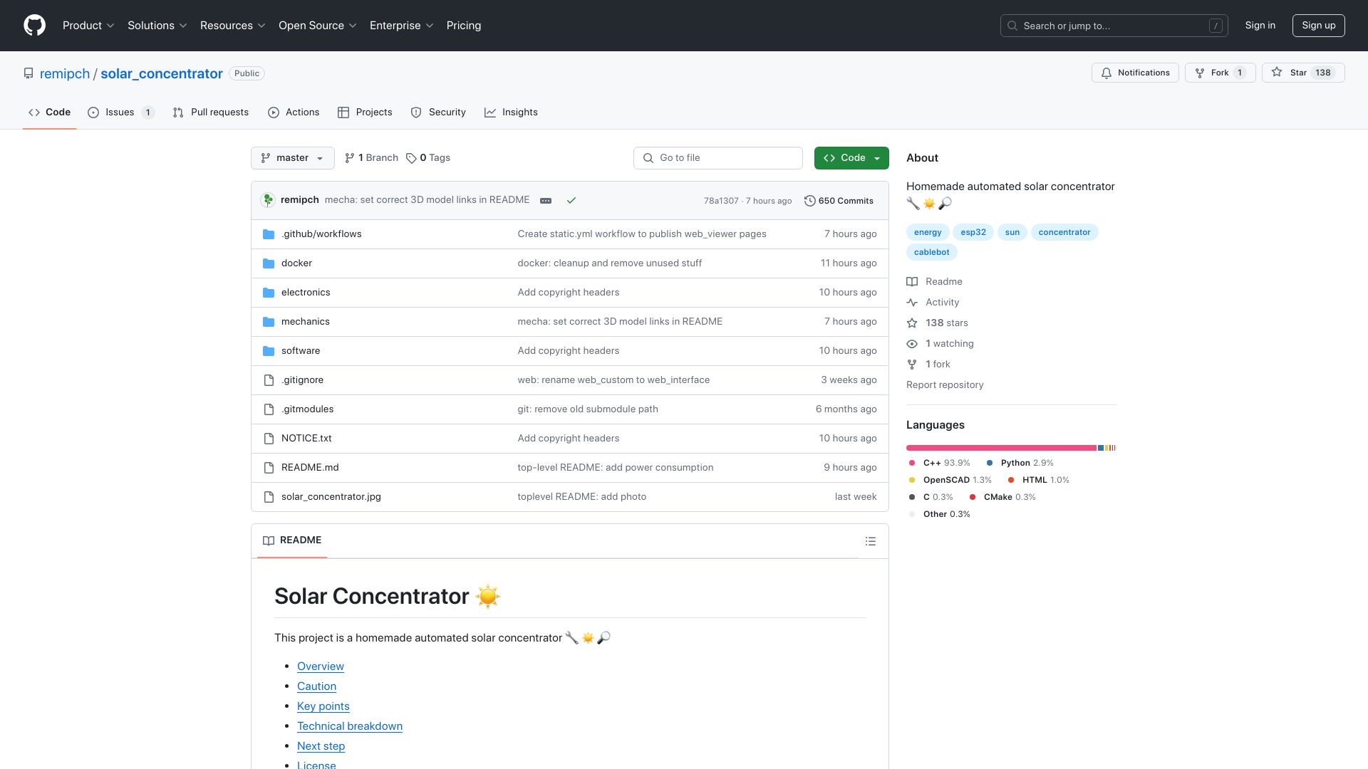1368x769 pixels.
Task: Expand the Open Source menu
Action: [317, 26]
